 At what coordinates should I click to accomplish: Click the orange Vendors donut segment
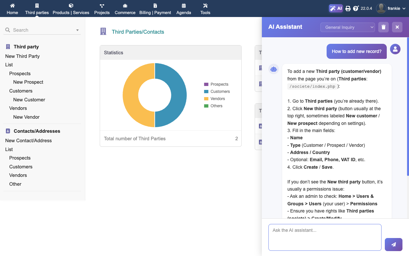(x=130, y=95)
